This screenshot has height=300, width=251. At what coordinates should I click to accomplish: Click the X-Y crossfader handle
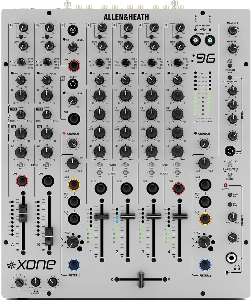coord(141,279)
